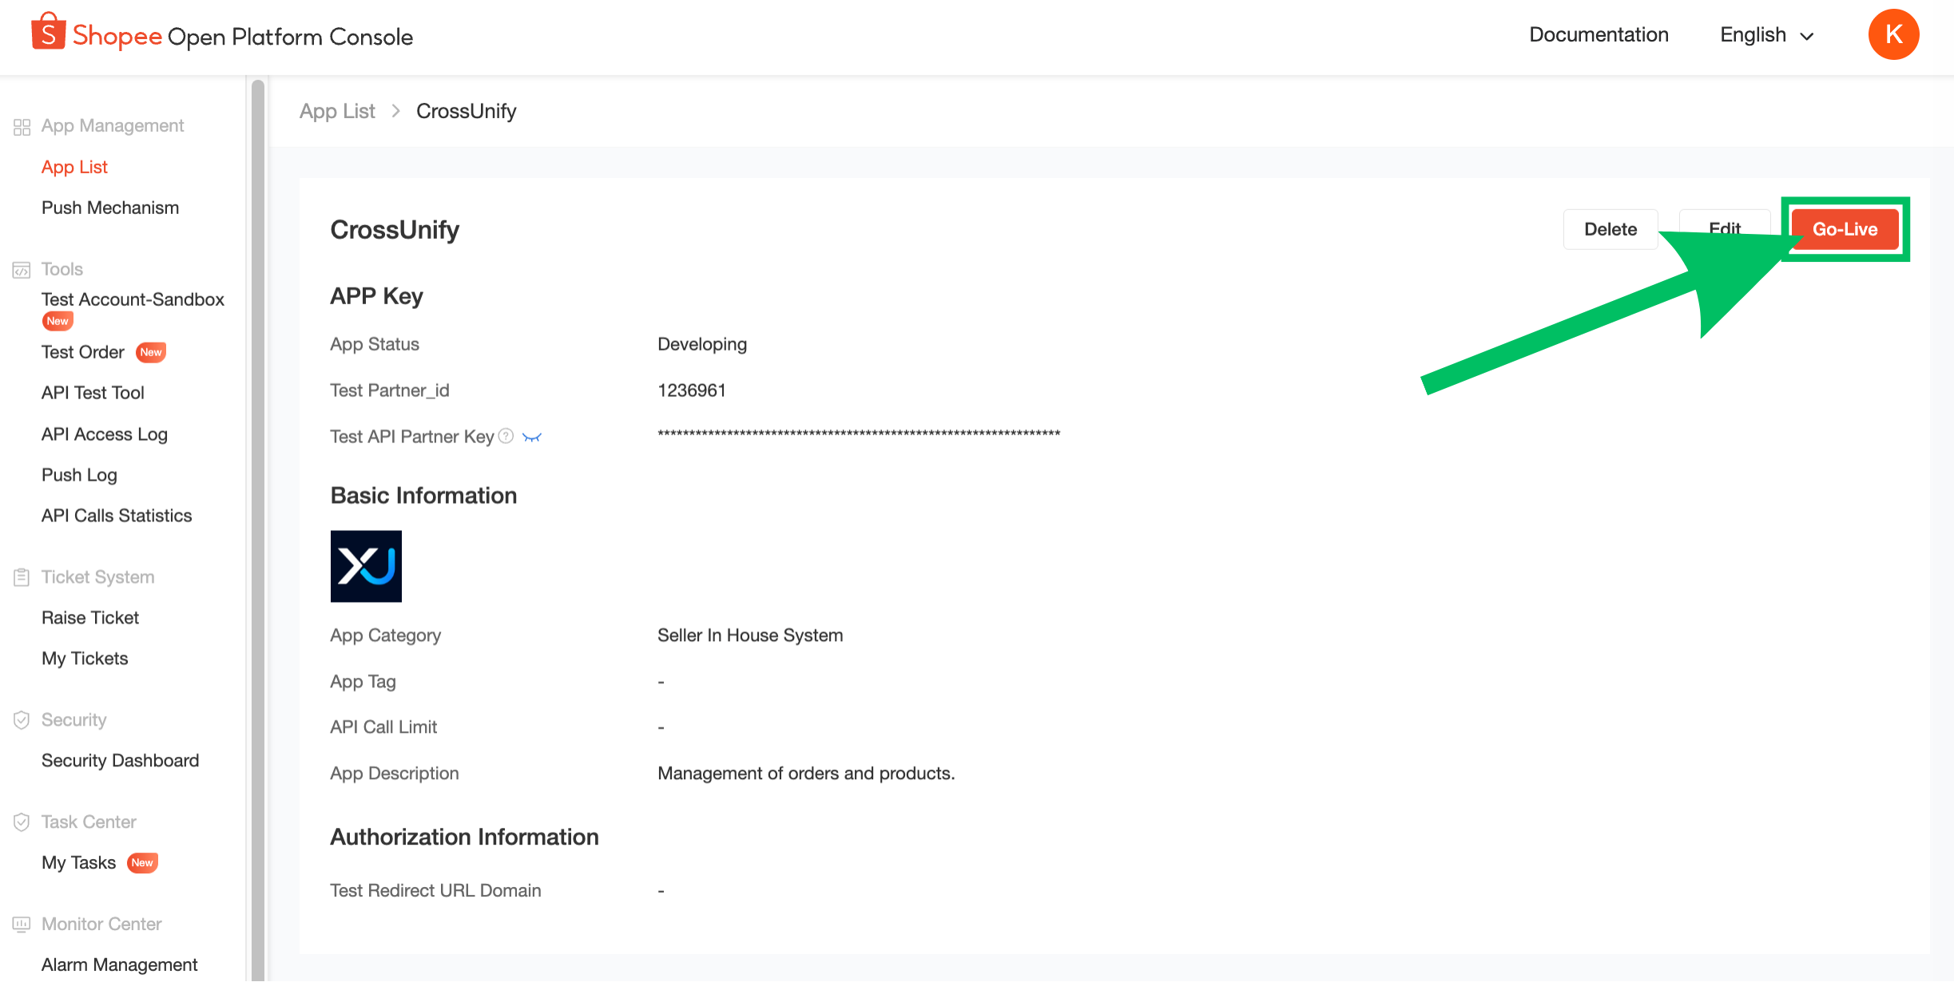Open Security Dashboard
Screen dimensions: 1954x982
120,761
